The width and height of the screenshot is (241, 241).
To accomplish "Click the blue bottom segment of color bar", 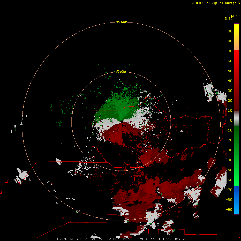I will coord(236,200).
